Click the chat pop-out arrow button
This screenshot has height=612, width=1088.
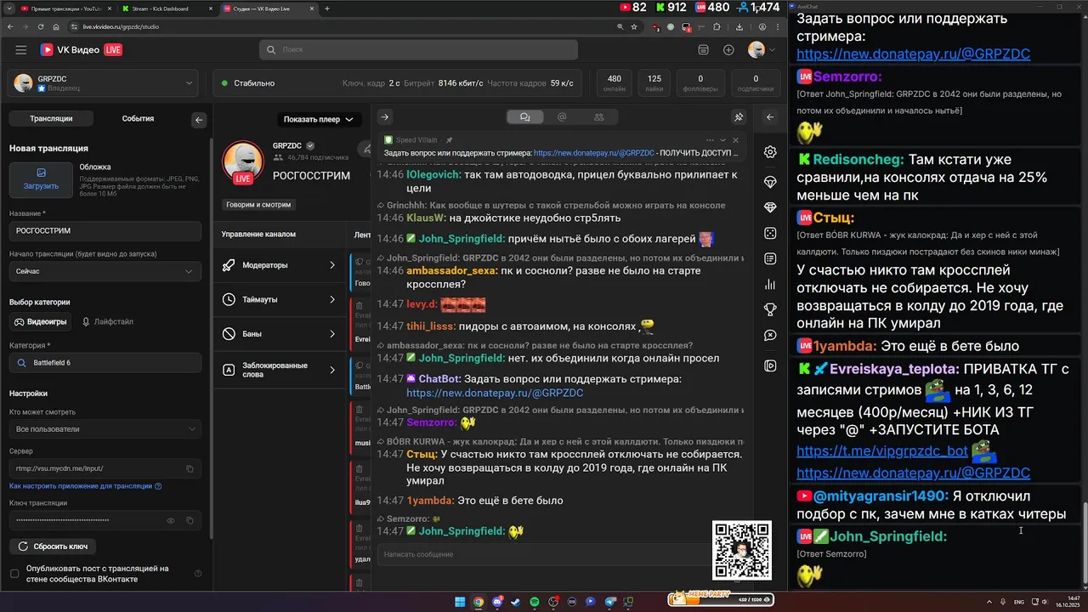pyautogui.click(x=384, y=117)
